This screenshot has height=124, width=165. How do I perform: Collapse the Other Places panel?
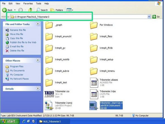coord(38,60)
